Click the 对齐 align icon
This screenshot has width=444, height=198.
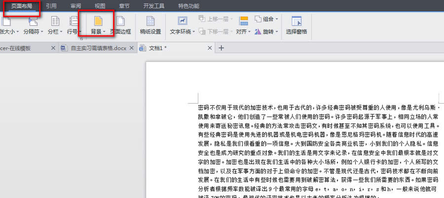pyautogui.click(x=243, y=21)
